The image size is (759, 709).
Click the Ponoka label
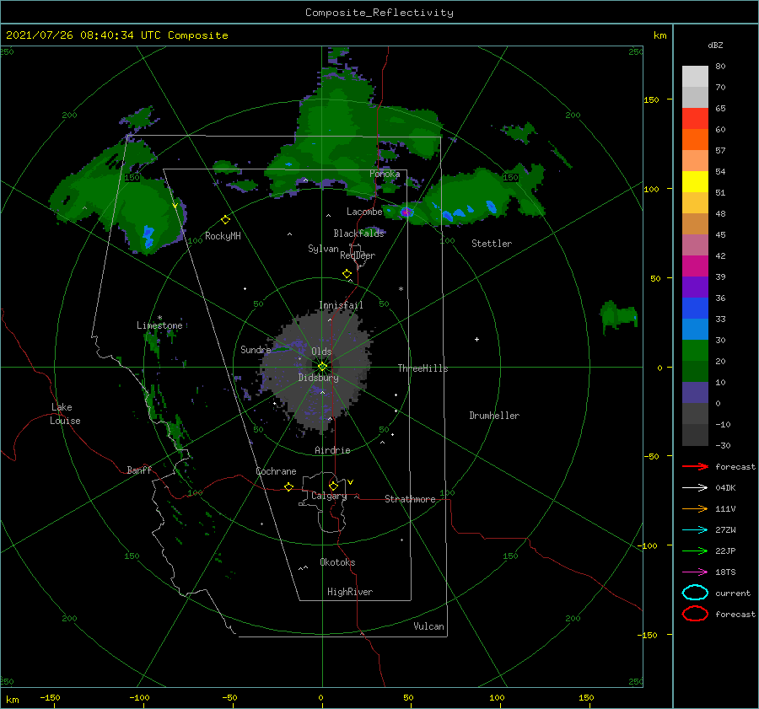click(385, 174)
